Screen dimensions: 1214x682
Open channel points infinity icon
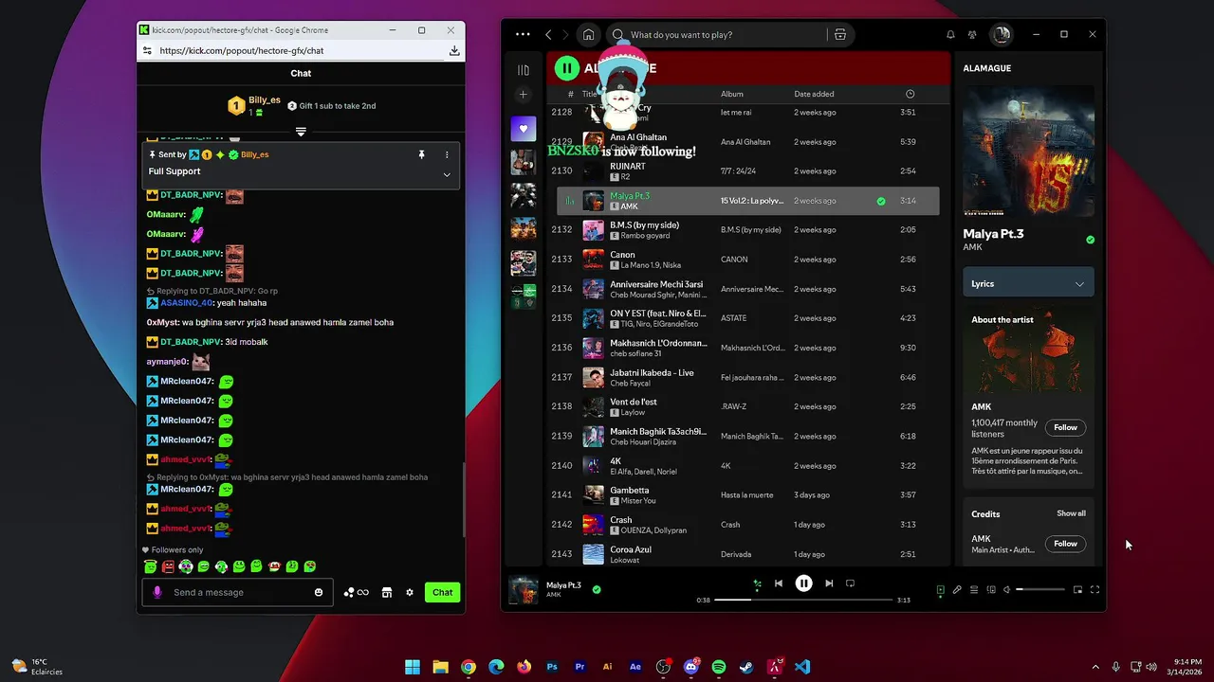(357, 592)
